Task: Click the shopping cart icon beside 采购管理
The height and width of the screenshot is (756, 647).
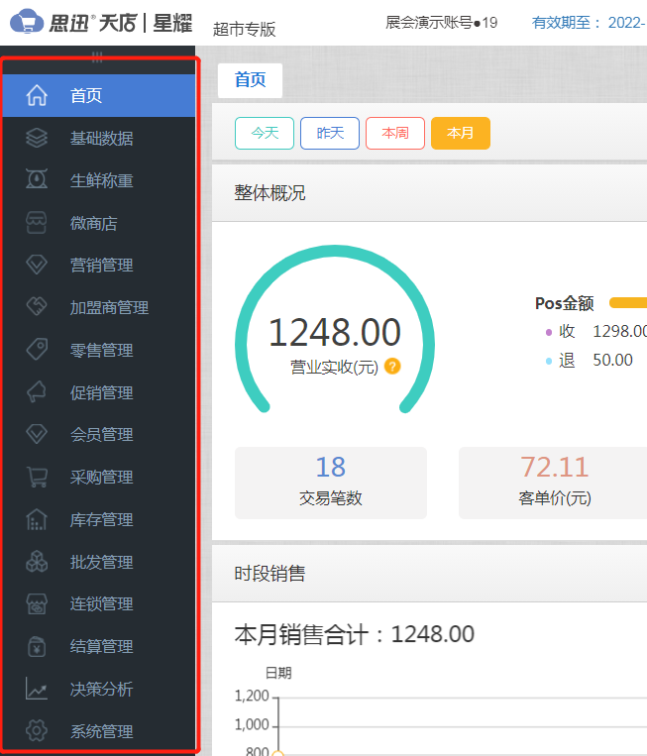Action: tap(37, 477)
